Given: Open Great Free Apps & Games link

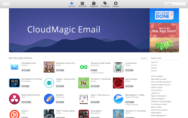Looking at the screenshot, I should point(160,85).
